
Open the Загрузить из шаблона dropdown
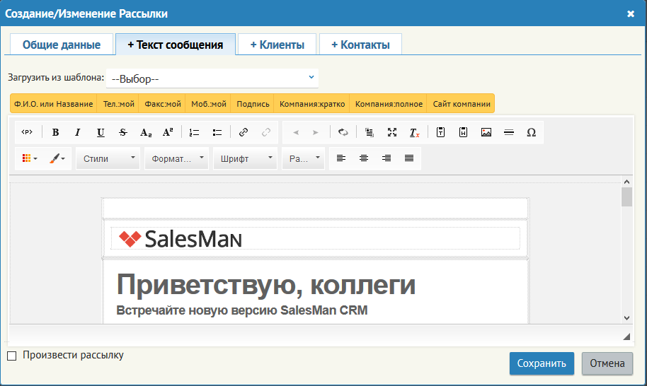point(212,78)
